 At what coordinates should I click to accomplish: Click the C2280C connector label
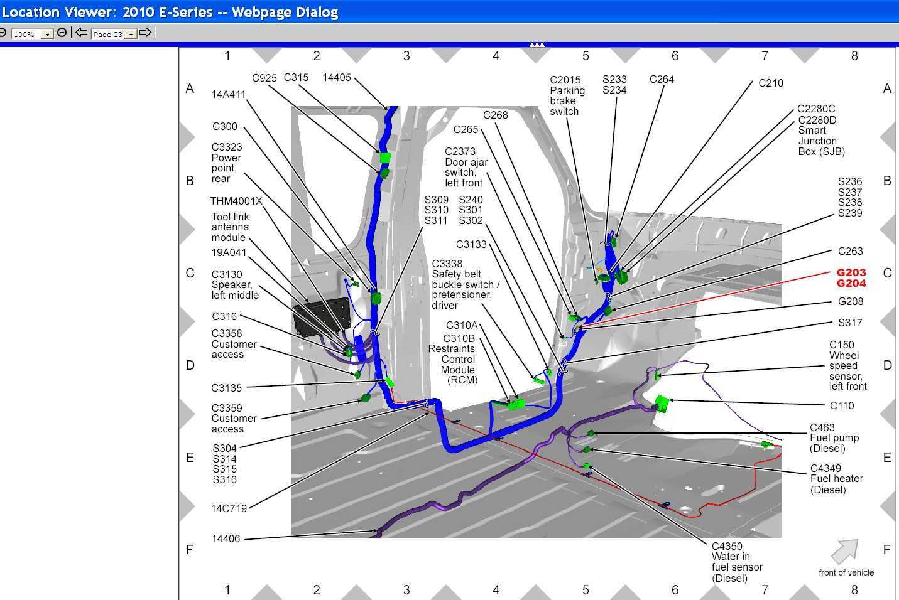click(x=816, y=109)
